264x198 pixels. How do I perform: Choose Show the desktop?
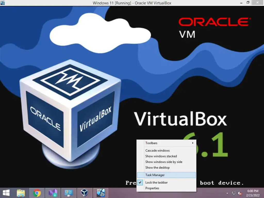(x=166, y=168)
